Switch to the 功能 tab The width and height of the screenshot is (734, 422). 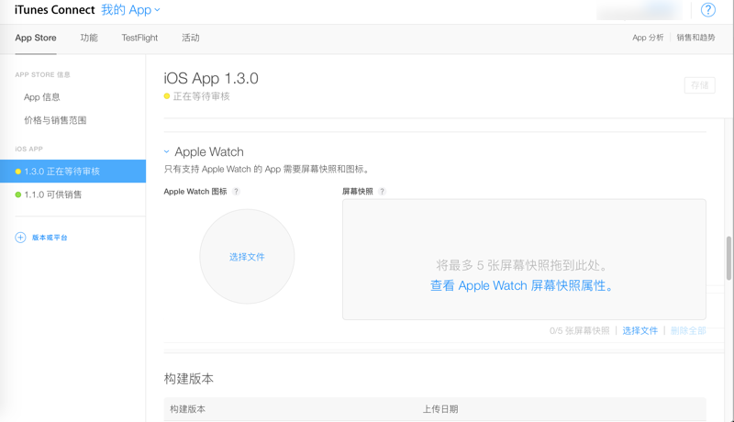click(x=88, y=38)
